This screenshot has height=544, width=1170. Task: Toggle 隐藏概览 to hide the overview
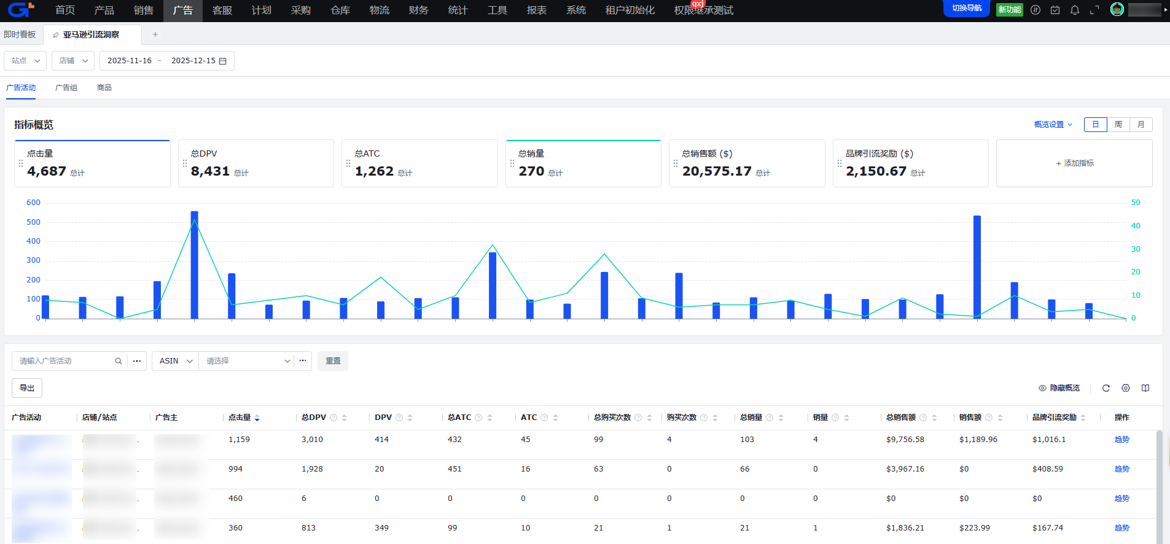[x=1059, y=388]
